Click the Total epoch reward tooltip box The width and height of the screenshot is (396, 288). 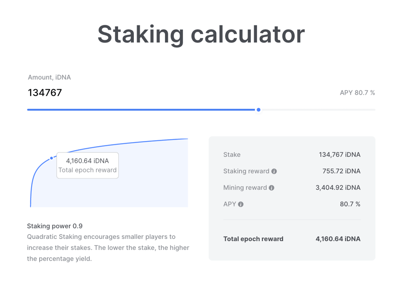(88, 165)
